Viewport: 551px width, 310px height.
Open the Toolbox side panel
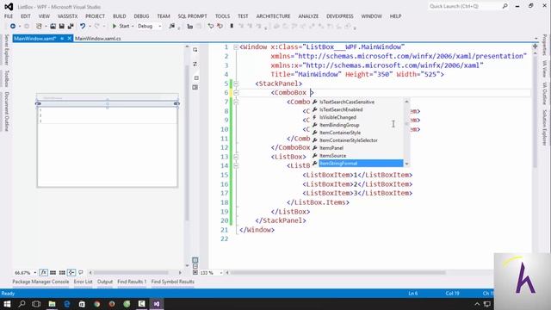tap(6, 78)
